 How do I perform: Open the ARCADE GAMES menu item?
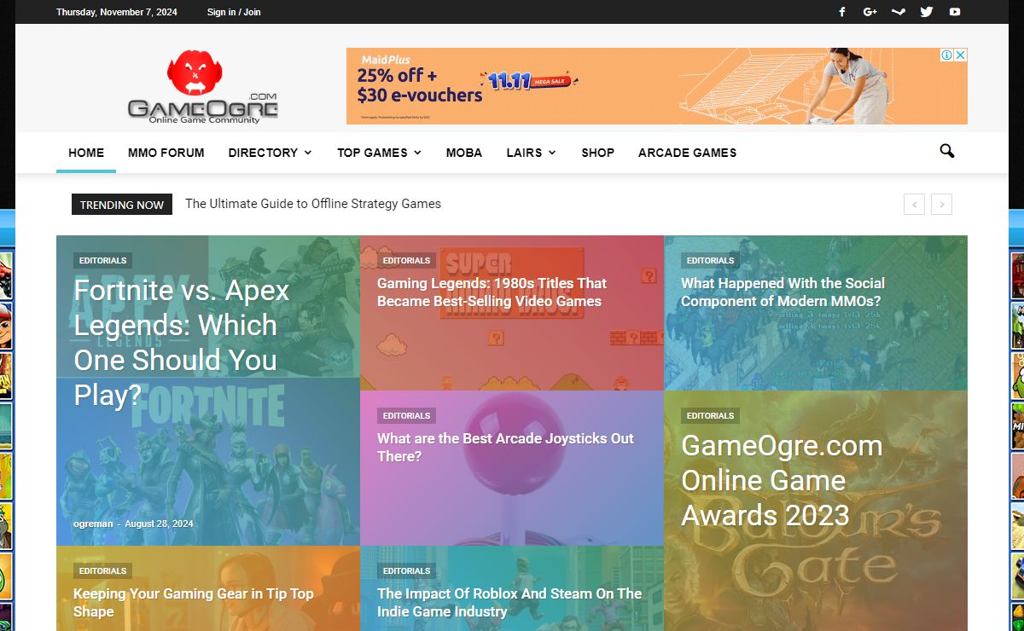click(x=687, y=153)
